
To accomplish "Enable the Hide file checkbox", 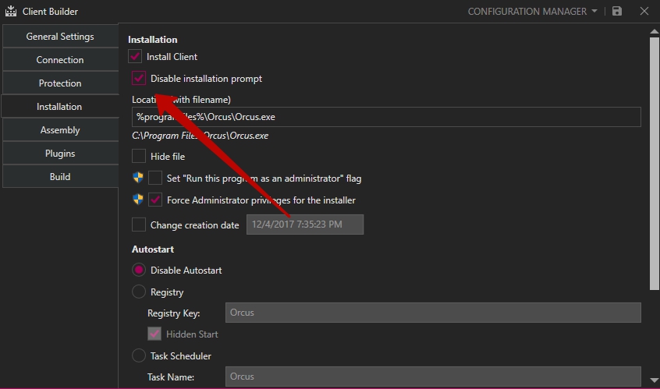I will point(140,157).
